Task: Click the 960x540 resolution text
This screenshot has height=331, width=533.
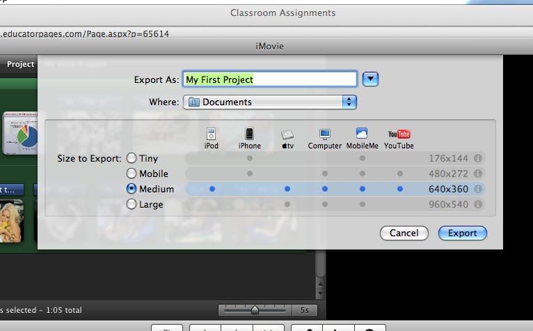Action: (448, 204)
